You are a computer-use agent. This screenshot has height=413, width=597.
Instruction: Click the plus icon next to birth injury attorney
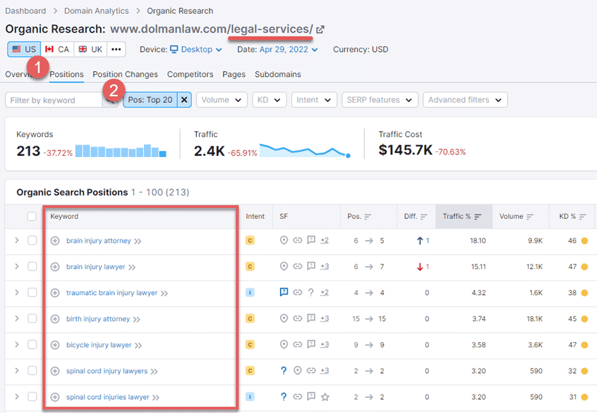click(55, 319)
